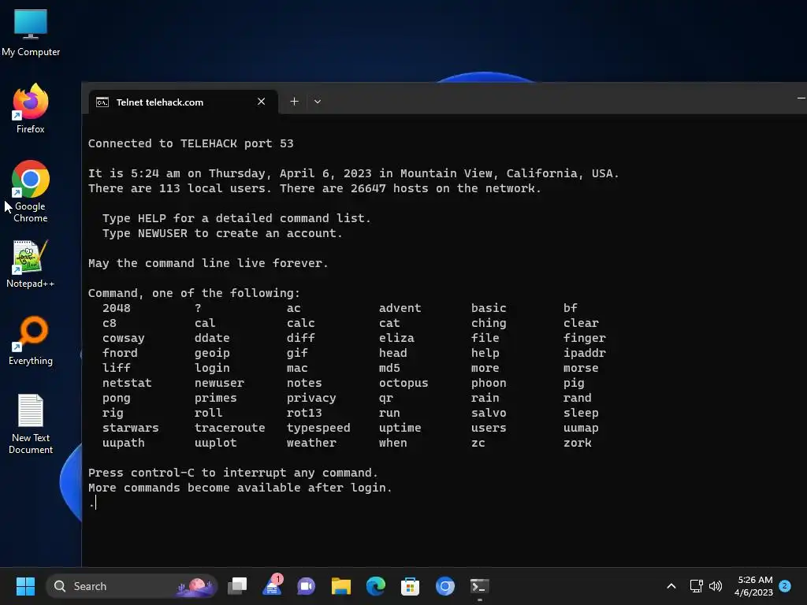Click the 'phoon' command text
Screen dimensions: 807x605
coord(489,383)
